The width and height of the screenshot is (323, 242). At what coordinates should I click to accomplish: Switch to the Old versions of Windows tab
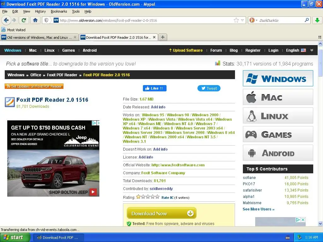[39, 37]
